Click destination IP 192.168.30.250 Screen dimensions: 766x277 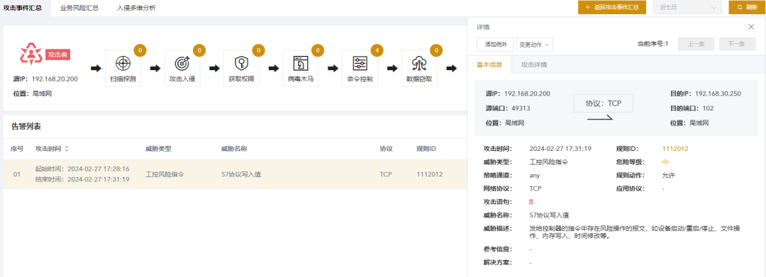[x=718, y=93]
